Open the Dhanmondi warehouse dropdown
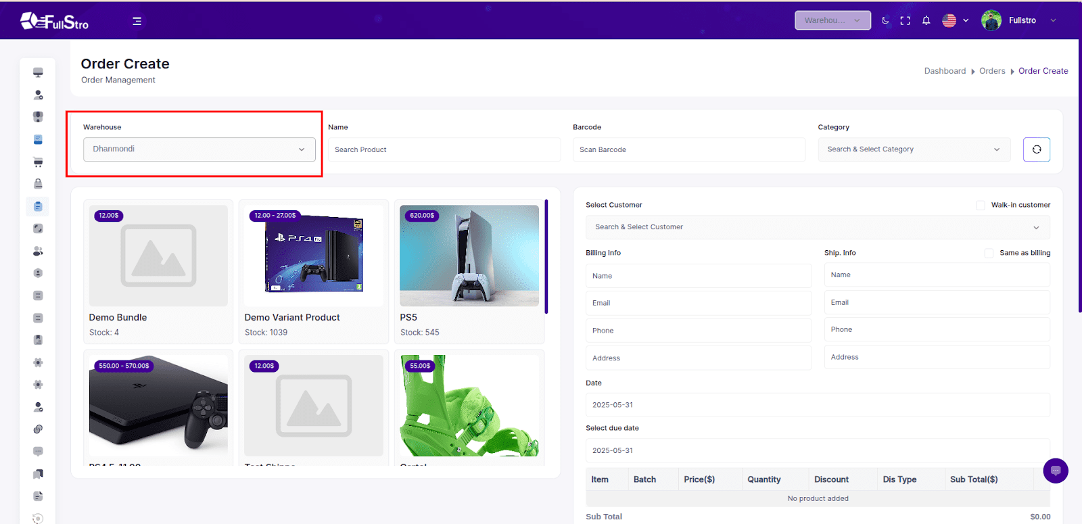 click(199, 149)
